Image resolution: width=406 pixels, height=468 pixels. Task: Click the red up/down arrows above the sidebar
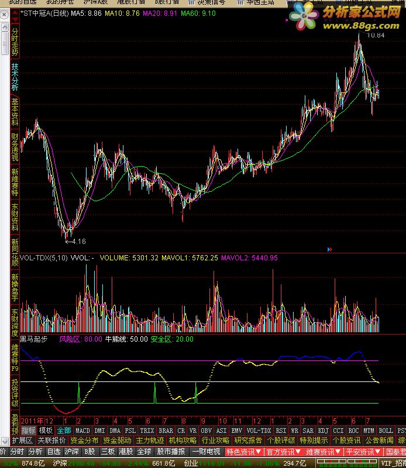15,16
